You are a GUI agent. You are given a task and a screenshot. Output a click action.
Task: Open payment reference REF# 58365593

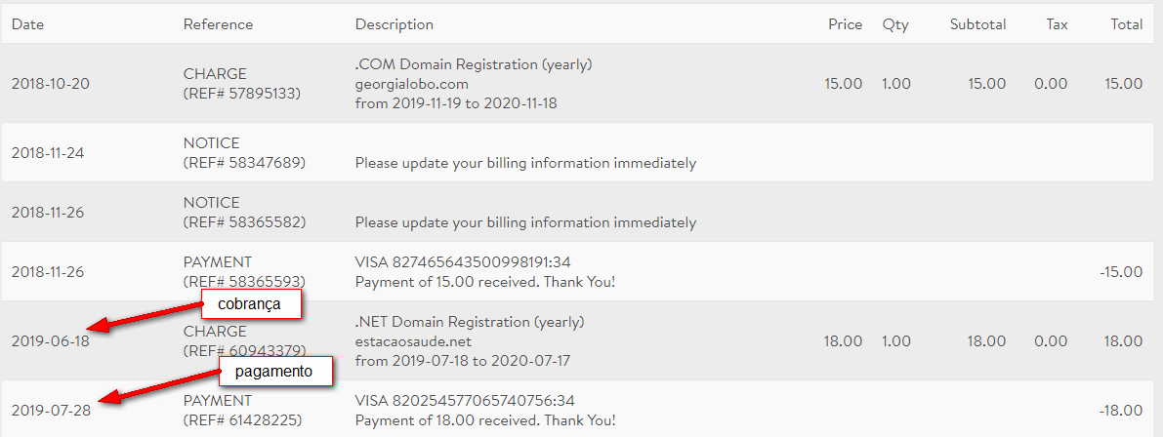click(x=244, y=282)
